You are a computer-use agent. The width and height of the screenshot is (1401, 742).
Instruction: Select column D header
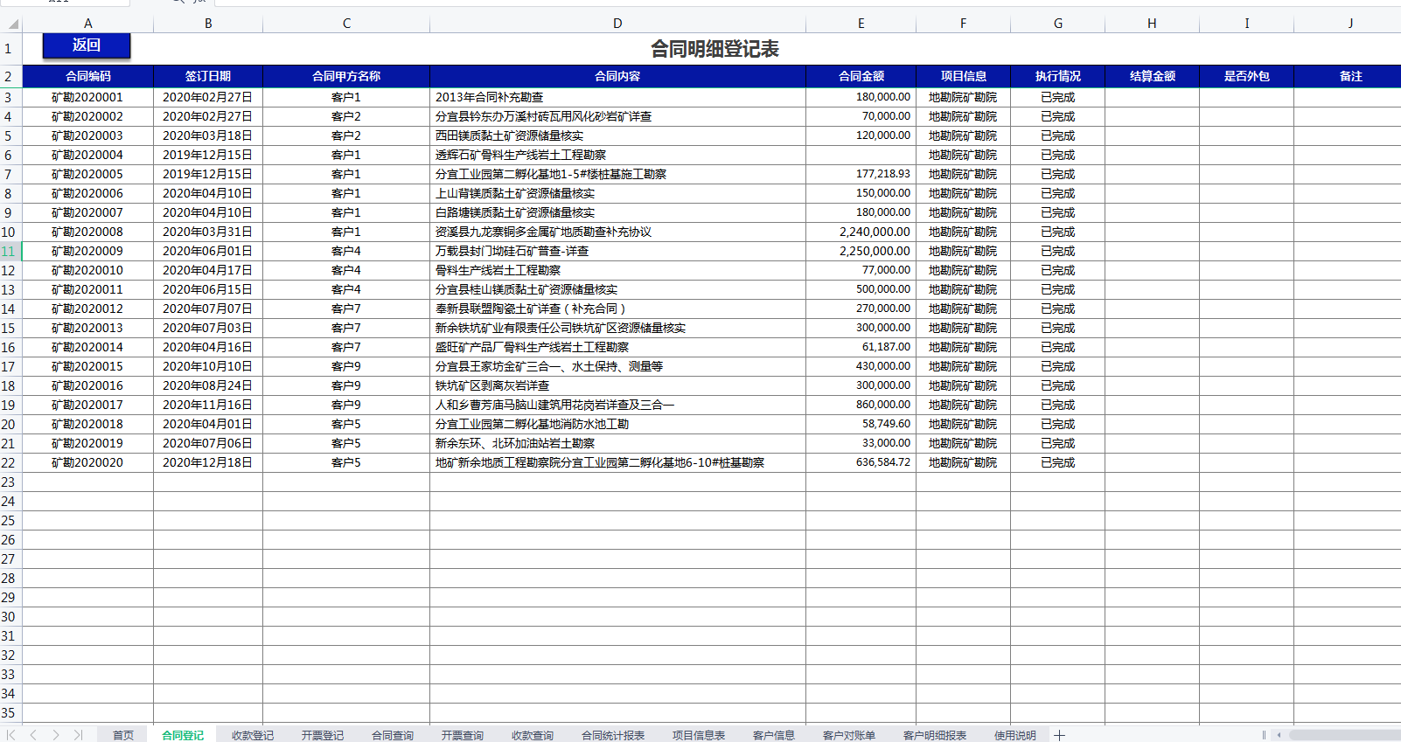click(617, 24)
